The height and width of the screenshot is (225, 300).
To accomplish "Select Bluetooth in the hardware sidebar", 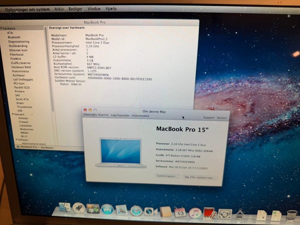I will (x=14, y=37).
